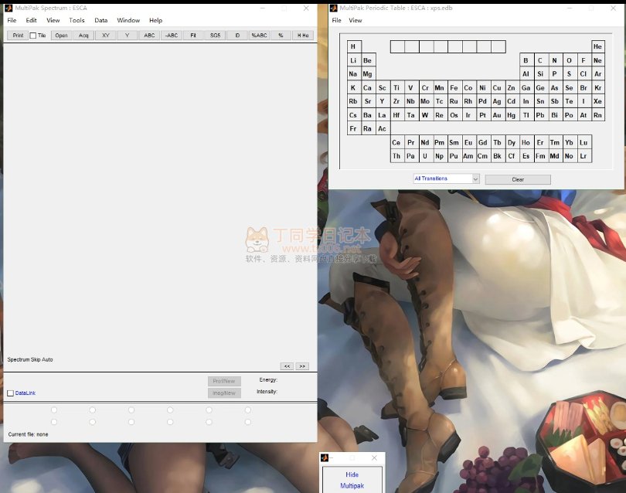The image size is (626, 493).
Task: Select the first radio button in the top row
Action: click(x=54, y=410)
